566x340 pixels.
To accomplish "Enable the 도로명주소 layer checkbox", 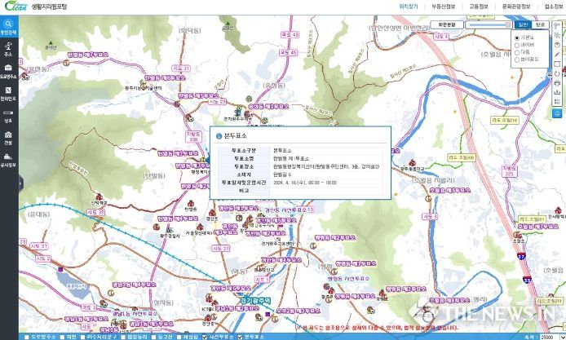I will (x=26, y=337).
